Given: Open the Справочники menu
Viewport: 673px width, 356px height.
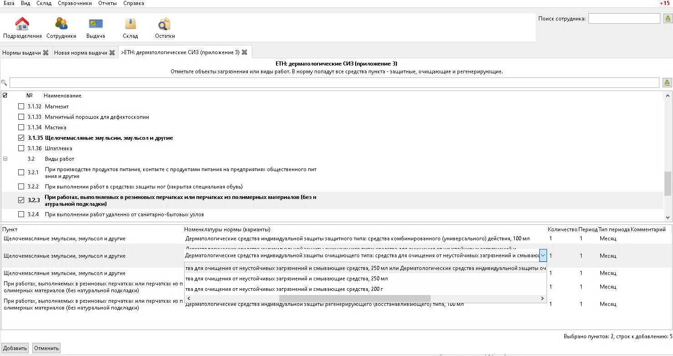Looking at the screenshot, I should [75, 3].
